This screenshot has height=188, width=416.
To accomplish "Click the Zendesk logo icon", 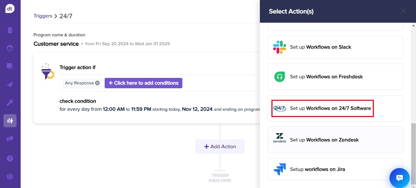I will point(279,138).
